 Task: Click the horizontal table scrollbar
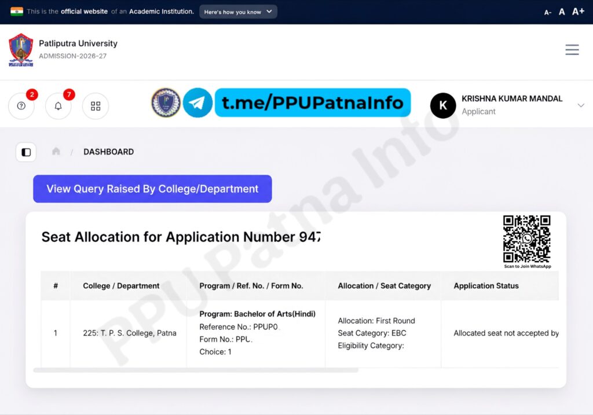[x=196, y=370]
